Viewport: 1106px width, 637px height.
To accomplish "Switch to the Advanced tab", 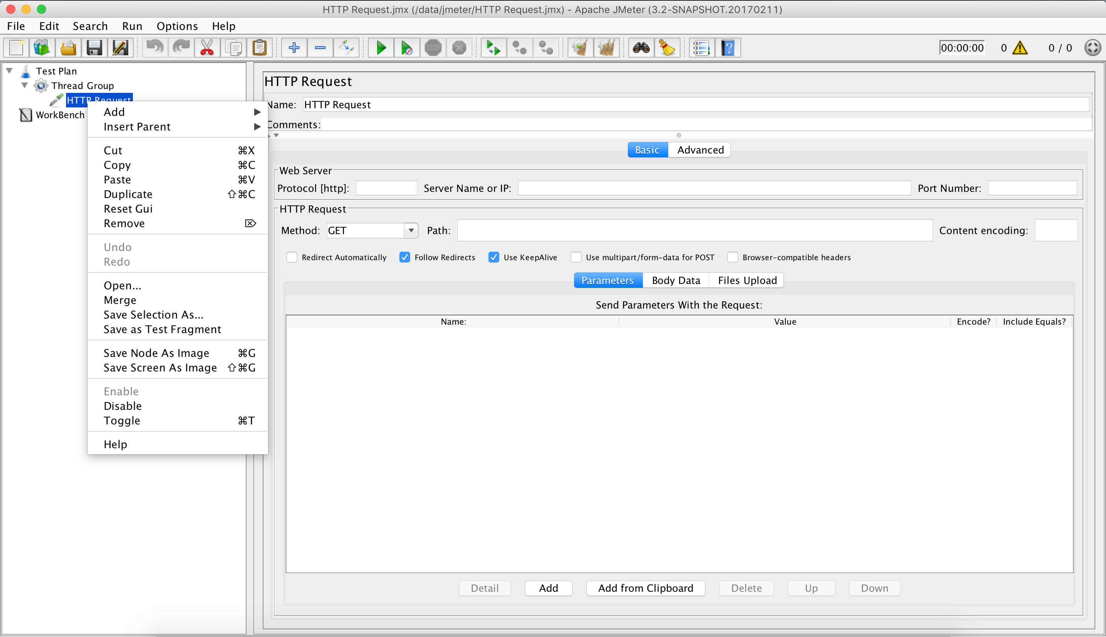I will click(x=699, y=149).
